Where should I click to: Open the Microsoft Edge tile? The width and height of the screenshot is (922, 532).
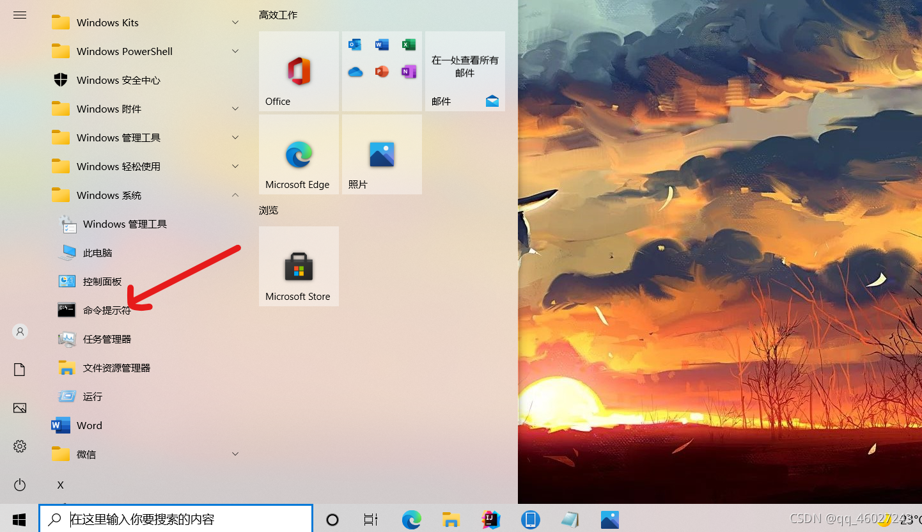pos(299,154)
